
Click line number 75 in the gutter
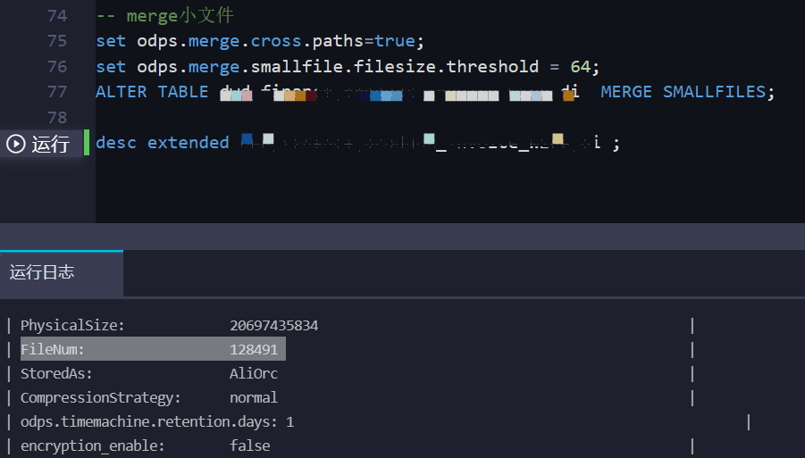57,41
